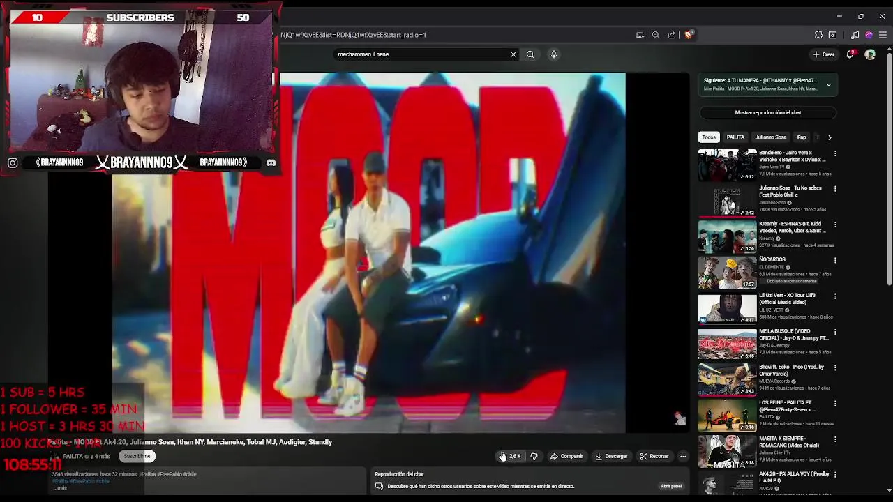The width and height of the screenshot is (893, 502).
Task: Select the Julianno Sosa filter chip
Action: click(x=771, y=137)
